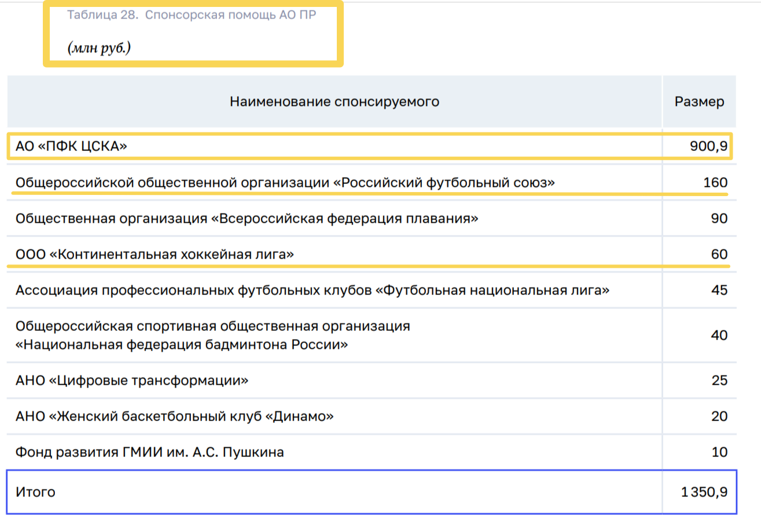Select the «Российский футбольный союз» row text
Screen dimensions: 761x516
click(x=285, y=183)
